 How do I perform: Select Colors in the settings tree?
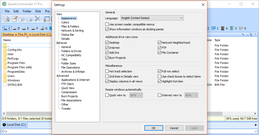[x=65, y=22]
